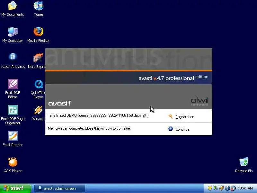
Task: Select the Mozilla Firefox desktop icon
Action: [38, 35]
